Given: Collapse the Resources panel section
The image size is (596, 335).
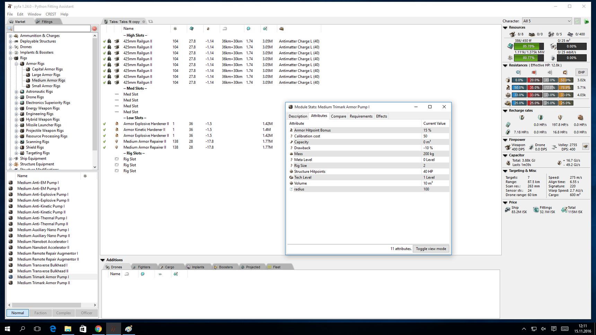Looking at the screenshot, I should point(505,28).
